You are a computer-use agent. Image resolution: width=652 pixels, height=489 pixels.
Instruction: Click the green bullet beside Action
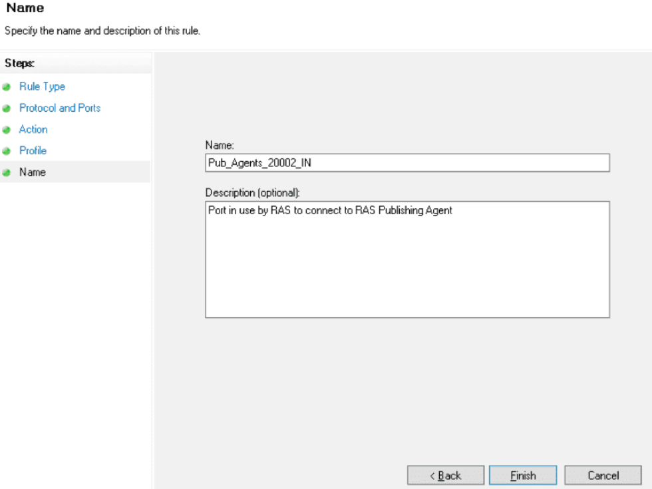[x=6, y=130]
